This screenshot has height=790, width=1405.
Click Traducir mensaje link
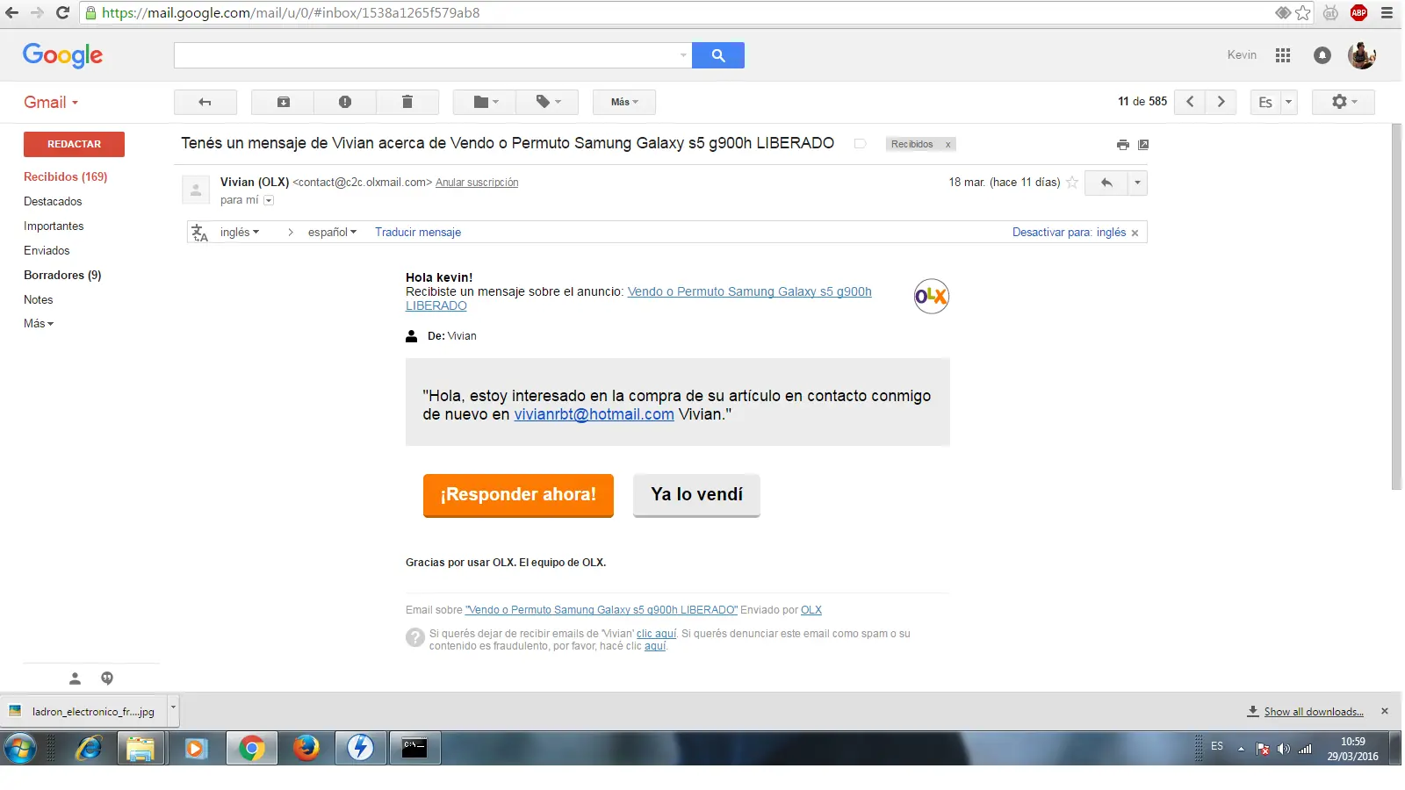tap(418, 232)
